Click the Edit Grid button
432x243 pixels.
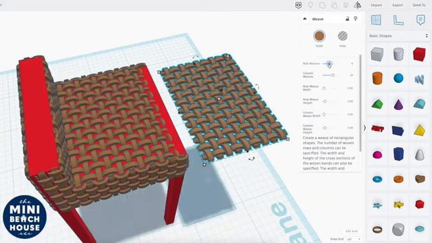(x=352, y=231)
